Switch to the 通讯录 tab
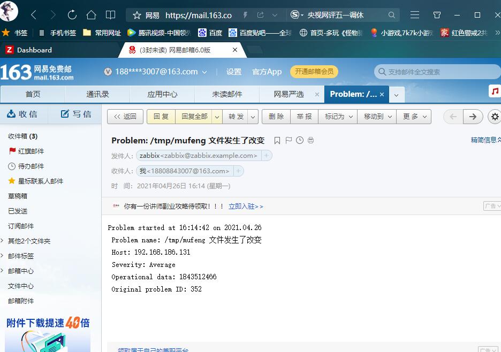This screenshot has height=352, width=501. click(97, 94)
